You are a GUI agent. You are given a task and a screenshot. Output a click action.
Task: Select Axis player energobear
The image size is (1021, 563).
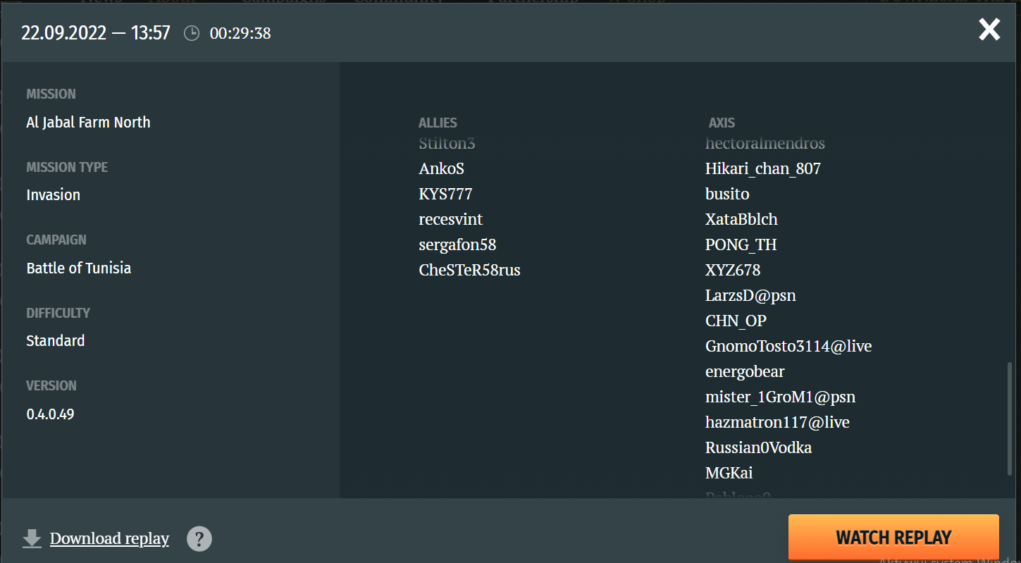(x=745, y=371)
